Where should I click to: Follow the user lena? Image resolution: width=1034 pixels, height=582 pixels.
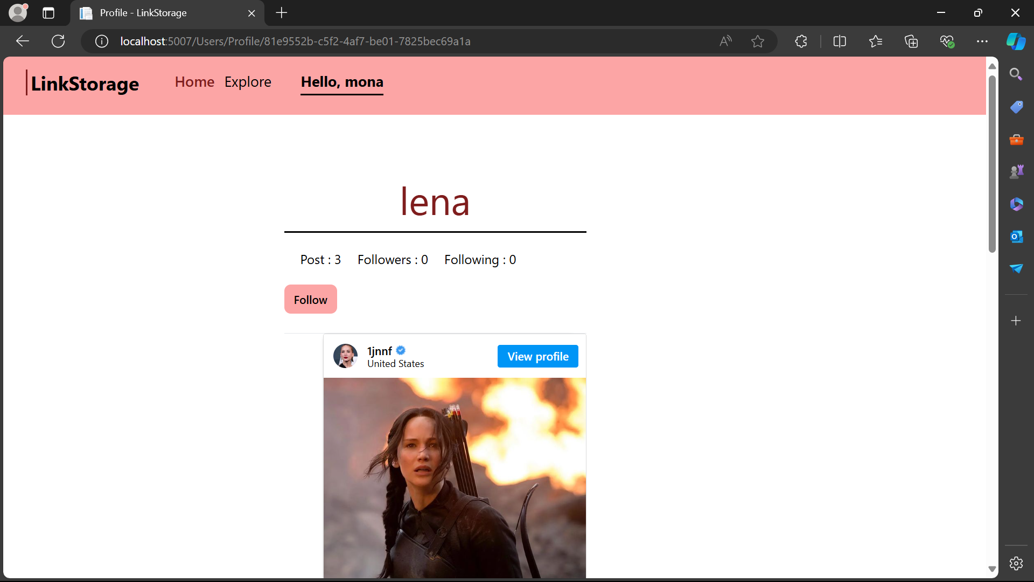(310, 299)
